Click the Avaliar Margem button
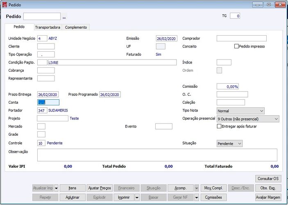 [268, 197]
